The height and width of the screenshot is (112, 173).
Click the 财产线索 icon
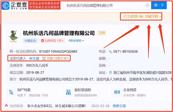[x=11, y=92]
